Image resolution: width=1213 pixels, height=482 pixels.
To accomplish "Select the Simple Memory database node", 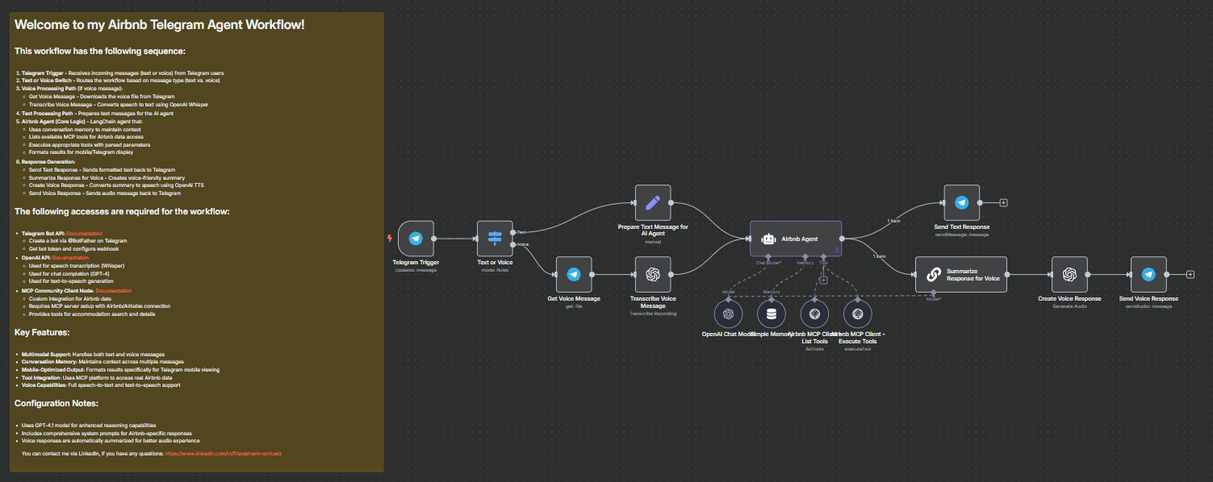I will 772,314.
